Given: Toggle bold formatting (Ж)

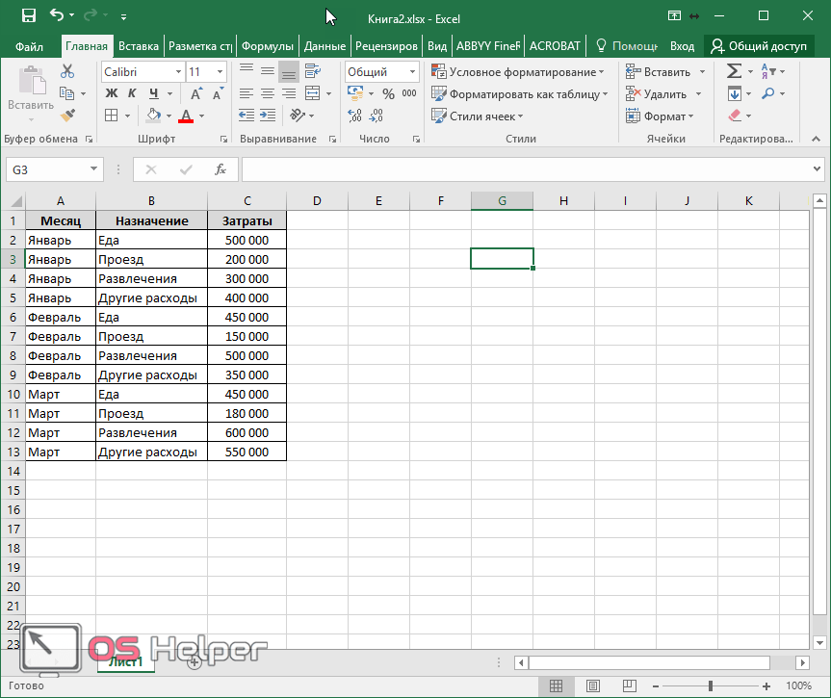Looking at the screenshot, I should [111, 94].
